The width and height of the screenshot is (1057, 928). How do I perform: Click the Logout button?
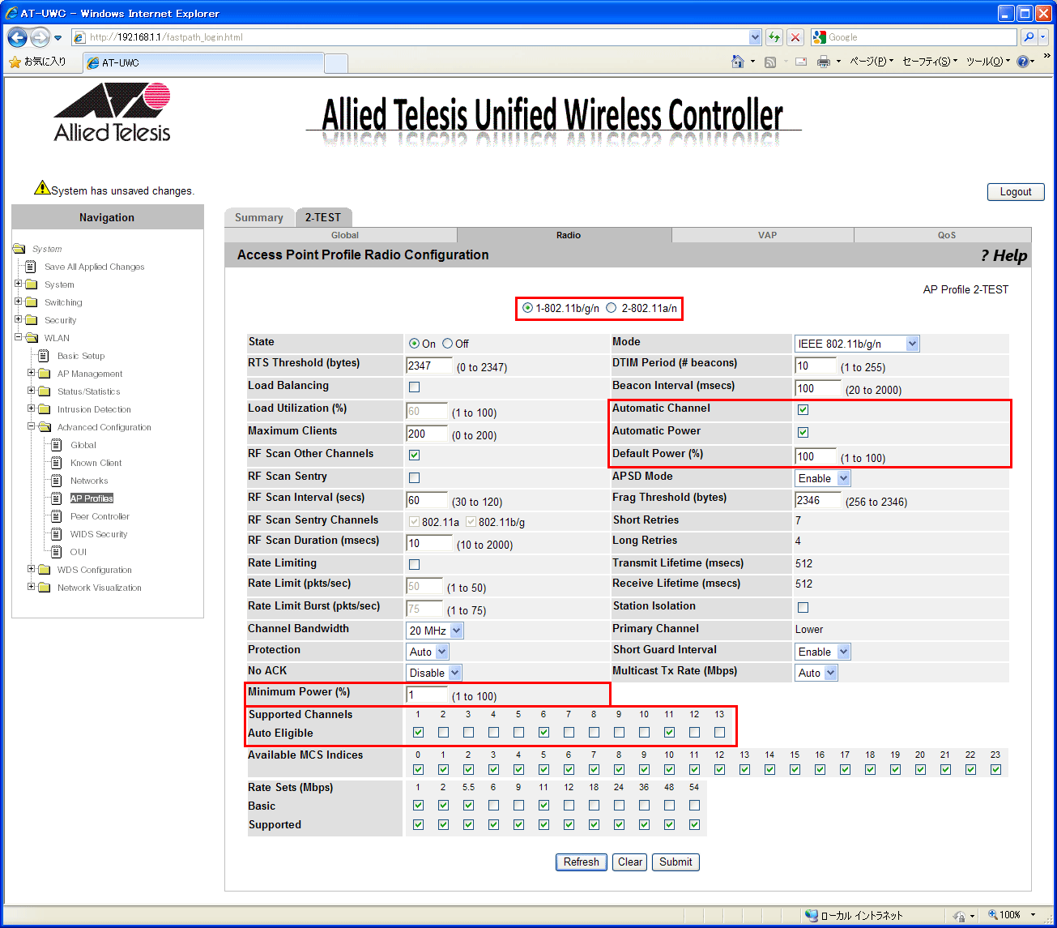[x=1015, y=192]
